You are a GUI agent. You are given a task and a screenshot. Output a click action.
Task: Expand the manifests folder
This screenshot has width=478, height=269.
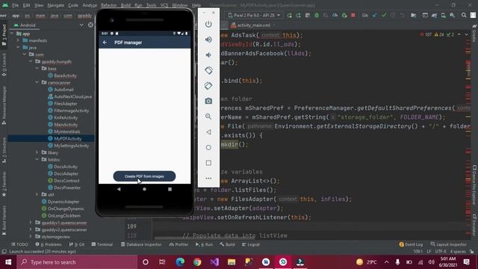pyautogui.click(x=18, y=40)
